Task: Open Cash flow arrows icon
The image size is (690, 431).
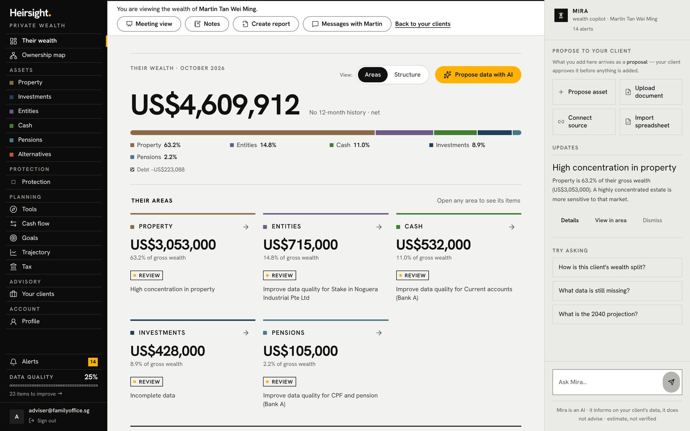Action: (13, 224)
